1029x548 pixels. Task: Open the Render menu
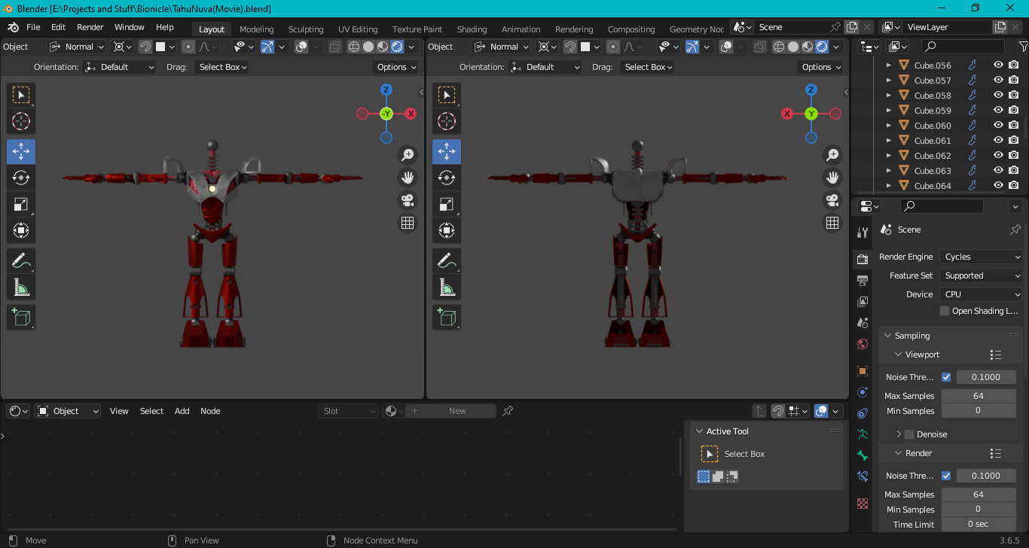pos(90,27)
